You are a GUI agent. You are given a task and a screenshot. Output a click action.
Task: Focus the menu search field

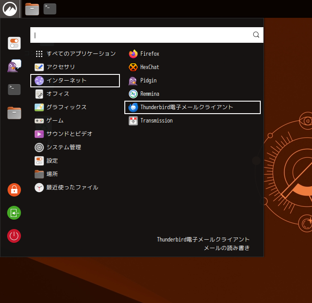pos(147,35)
